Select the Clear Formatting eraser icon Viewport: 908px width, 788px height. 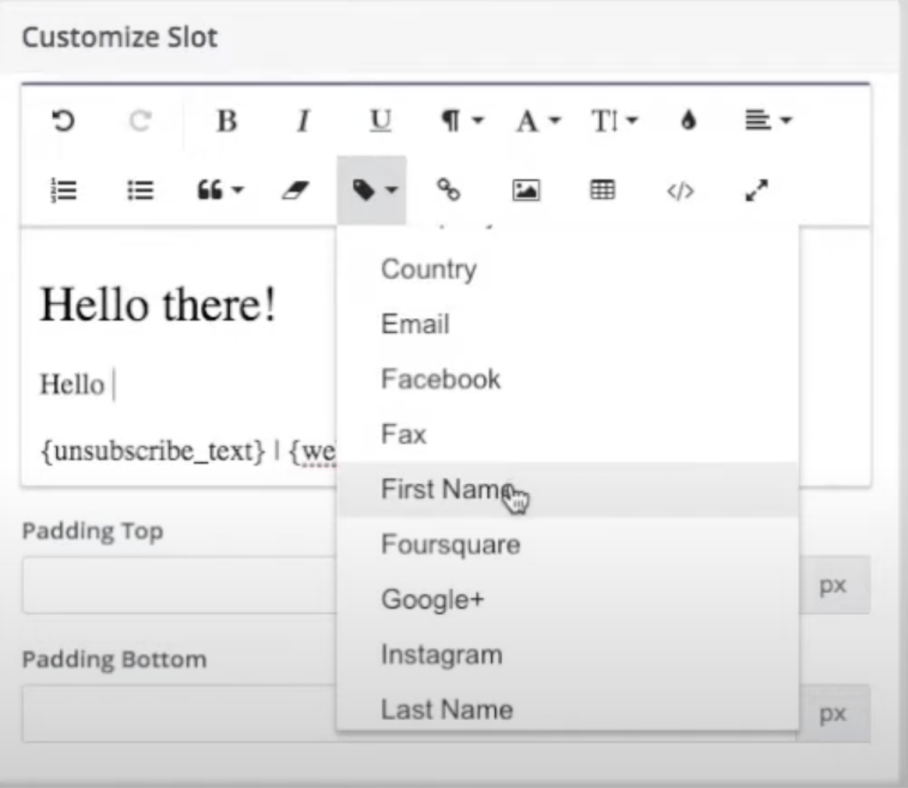294,190
